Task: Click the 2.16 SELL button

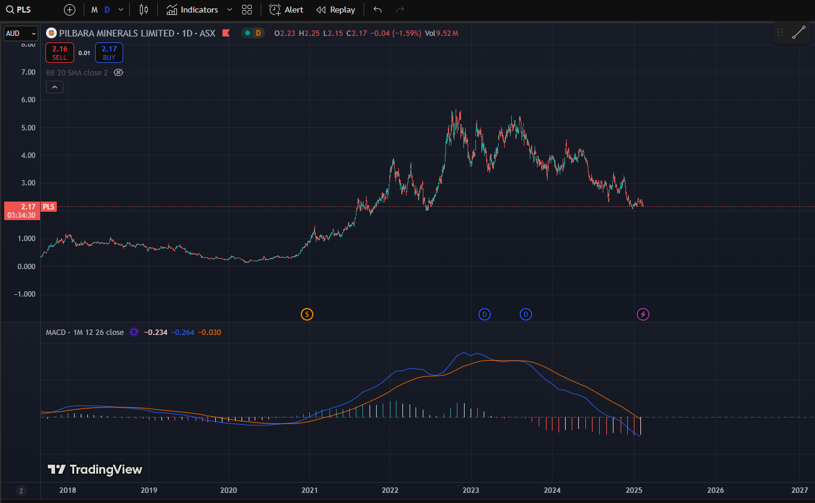Action: pyautogui.click(x=60, y=53)
